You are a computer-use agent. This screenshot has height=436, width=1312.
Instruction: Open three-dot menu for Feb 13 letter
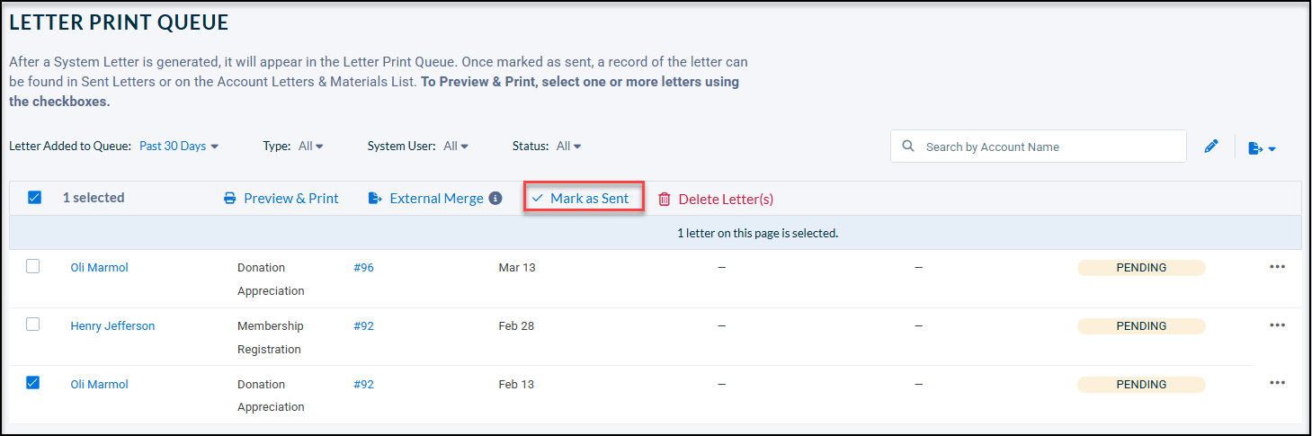coord(1277,383)
